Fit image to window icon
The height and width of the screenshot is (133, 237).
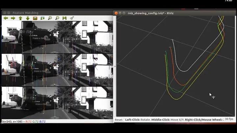tap(42, 18)
